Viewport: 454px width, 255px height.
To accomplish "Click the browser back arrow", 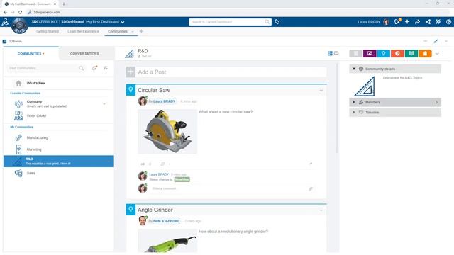I will tap(5, 13).
